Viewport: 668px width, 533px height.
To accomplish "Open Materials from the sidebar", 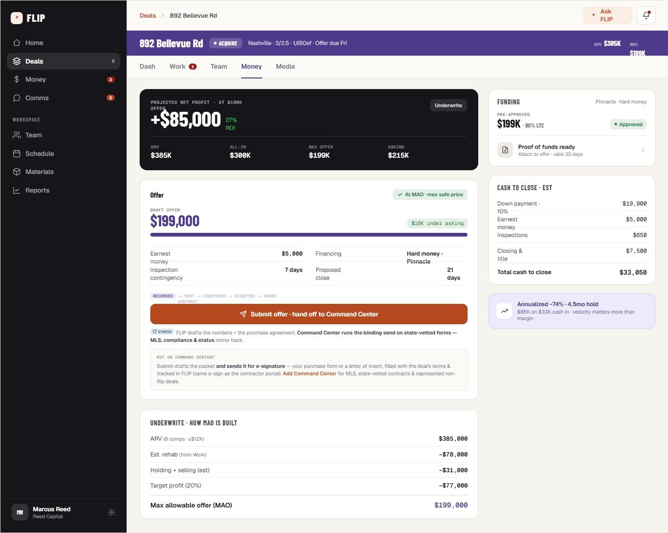I will [64, 172].
